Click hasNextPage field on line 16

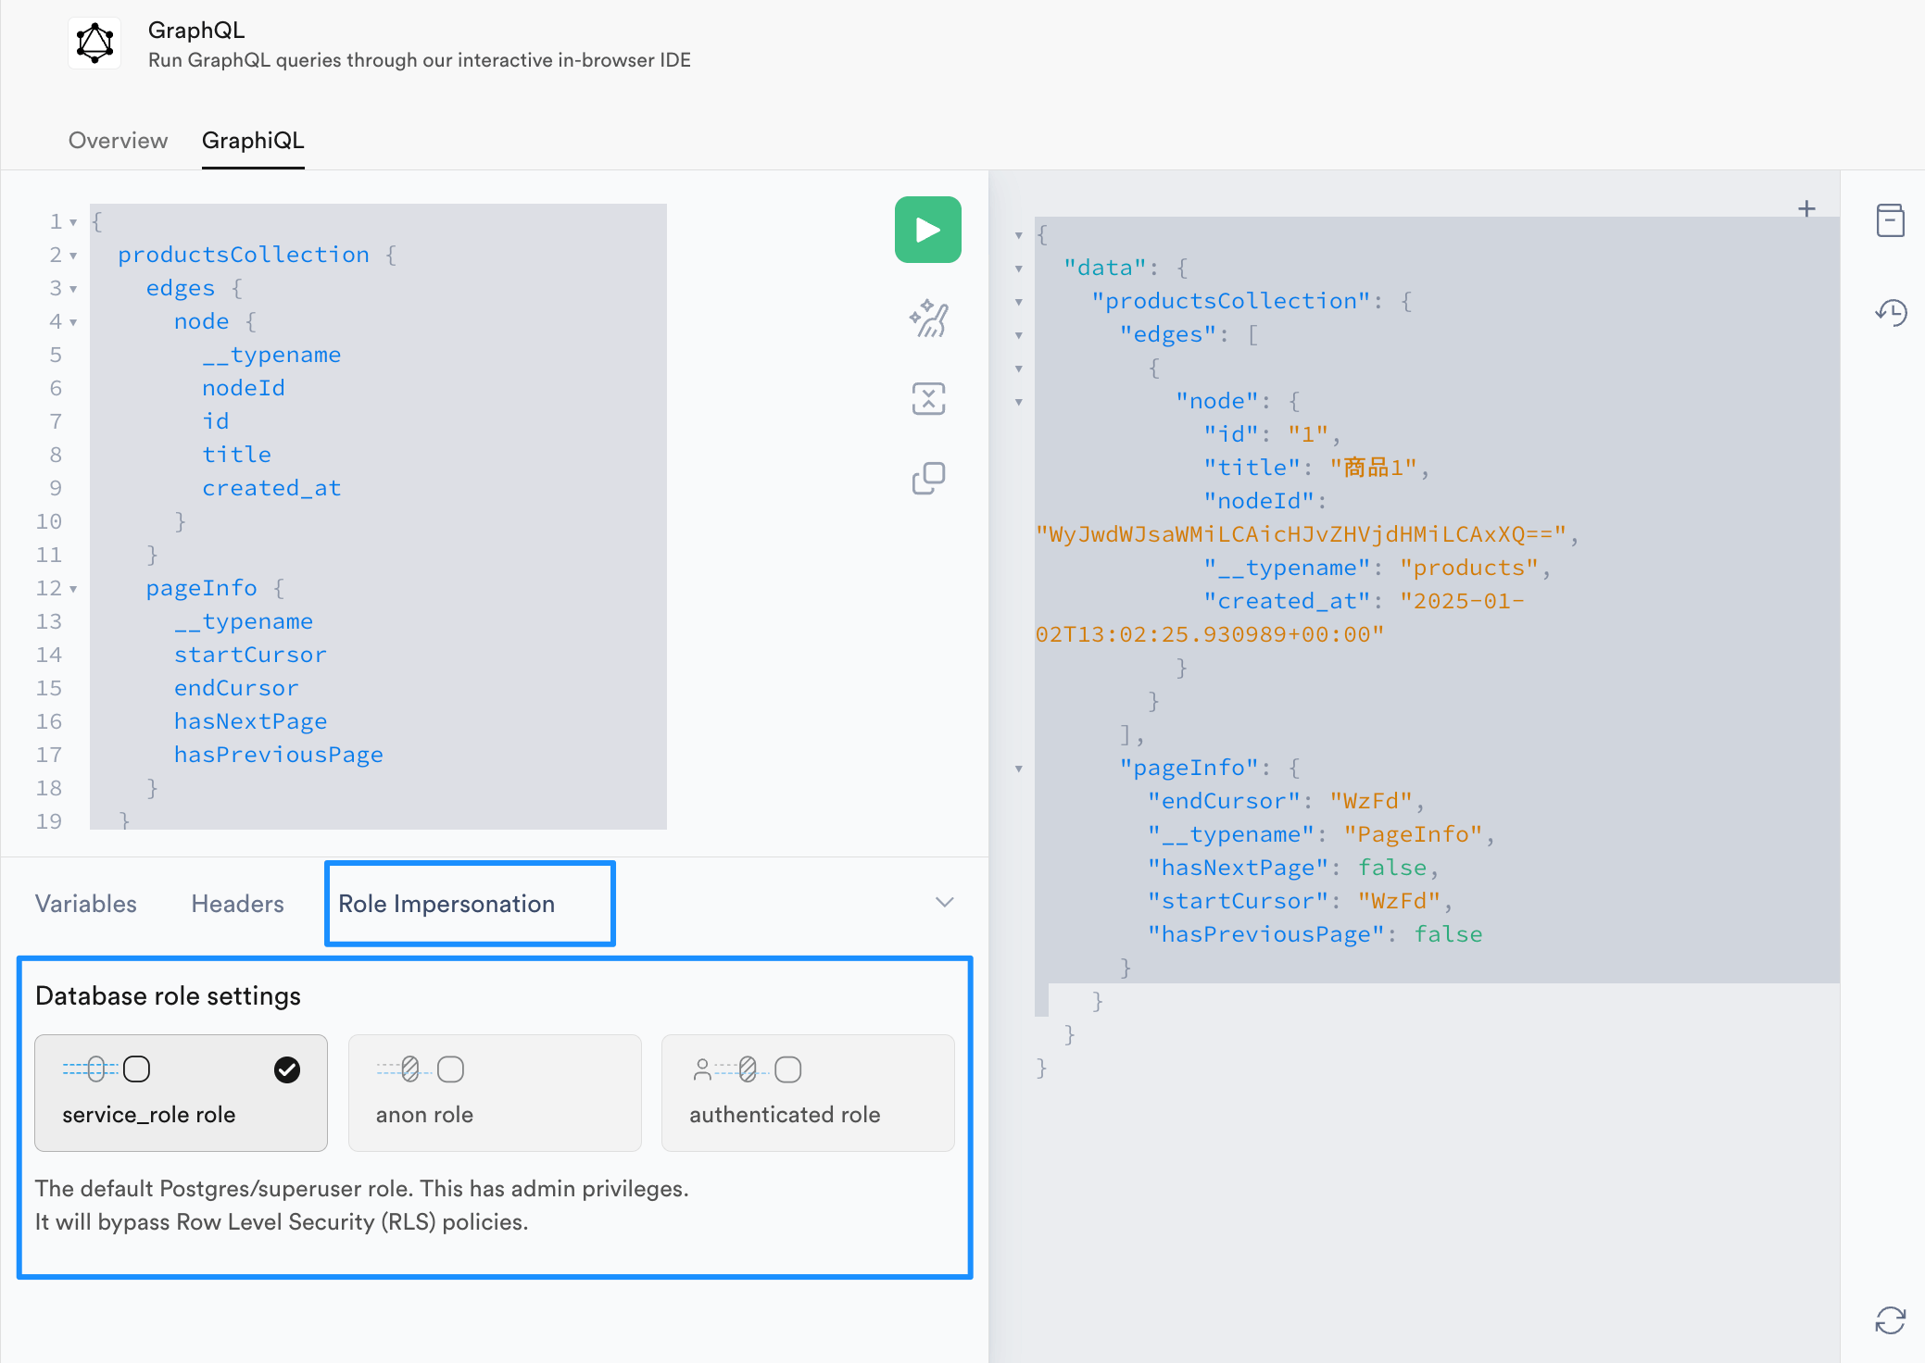250,721
